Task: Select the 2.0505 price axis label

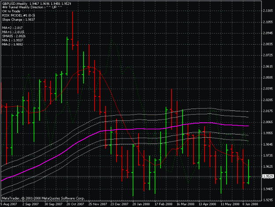Action: (268, 78)
